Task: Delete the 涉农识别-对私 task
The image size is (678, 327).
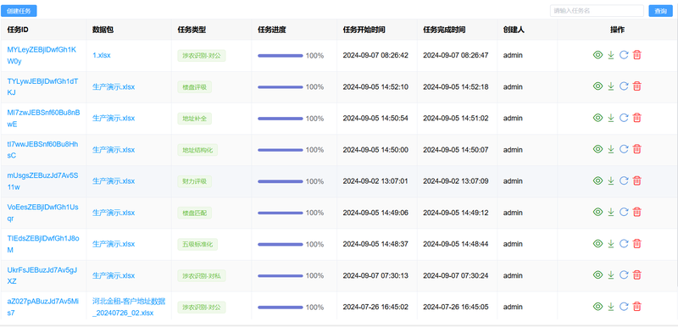Action: point(637,274)
